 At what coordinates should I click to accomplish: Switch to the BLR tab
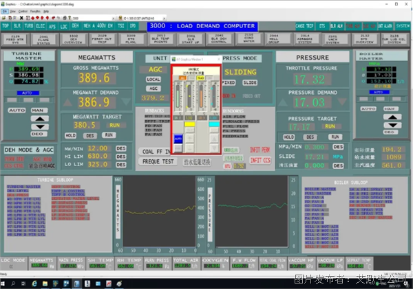coord(17,26)
